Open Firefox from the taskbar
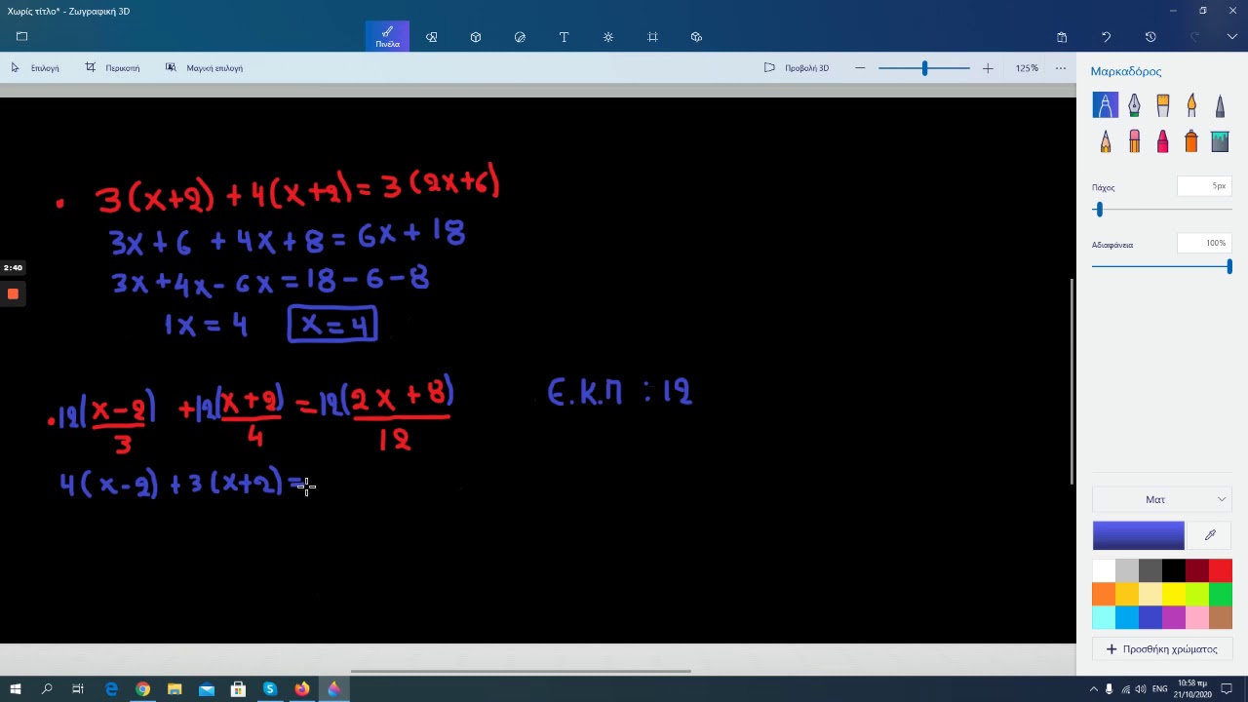 coord(302,689)
